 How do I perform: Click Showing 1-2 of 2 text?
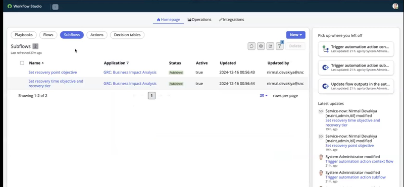[x=33, y=96]
